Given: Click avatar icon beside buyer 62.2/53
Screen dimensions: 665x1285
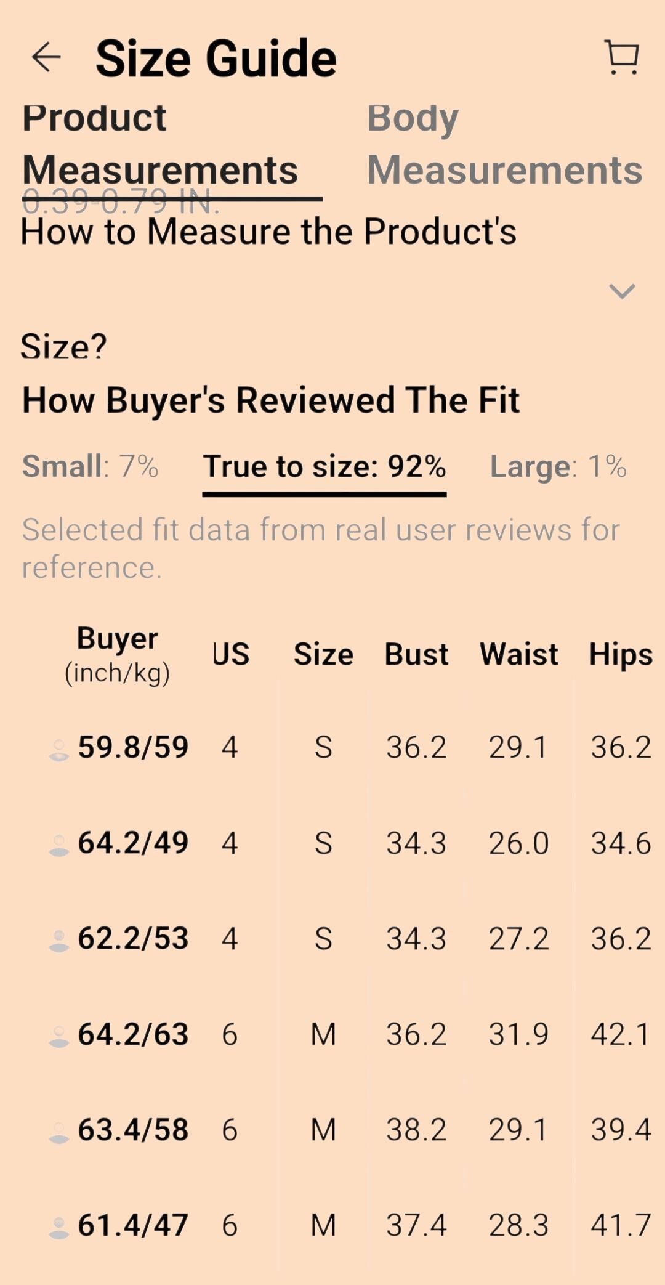Looking at the screenshot, I should click(59, 941).
